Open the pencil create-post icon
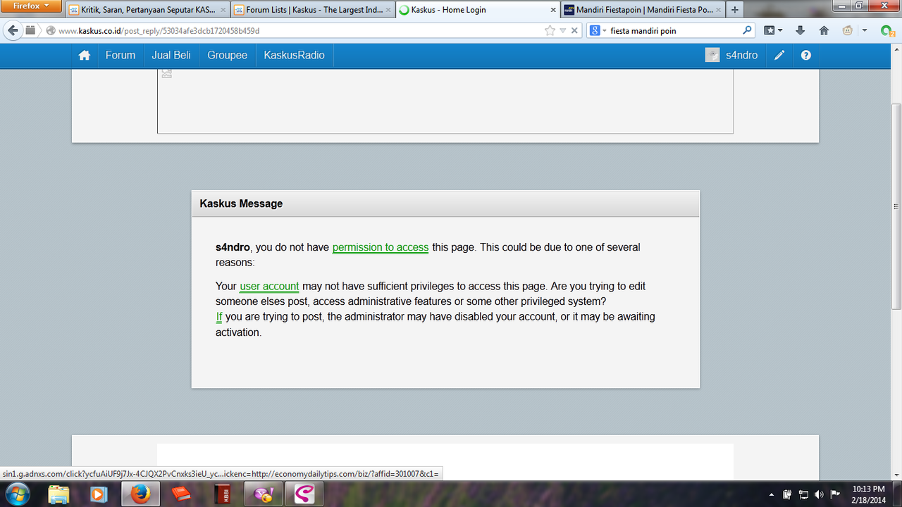Viewport: 902px width, 507px height. coord(779,55)
